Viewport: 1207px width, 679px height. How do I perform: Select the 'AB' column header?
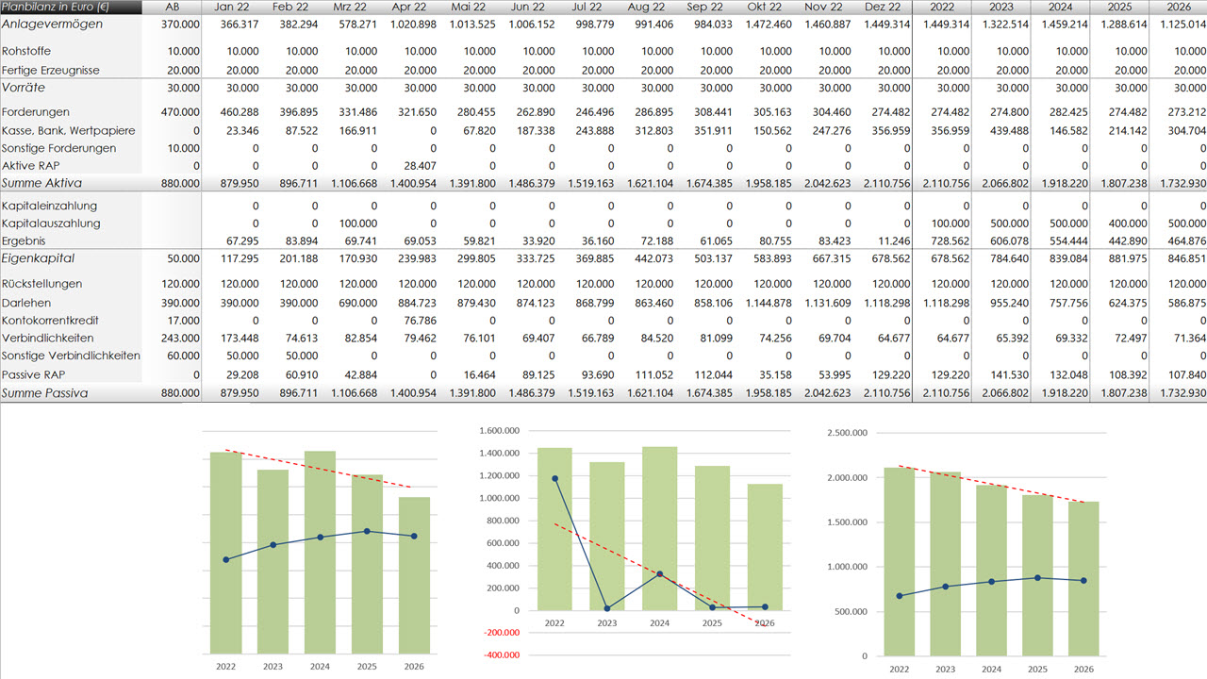(x=172, y=7)
